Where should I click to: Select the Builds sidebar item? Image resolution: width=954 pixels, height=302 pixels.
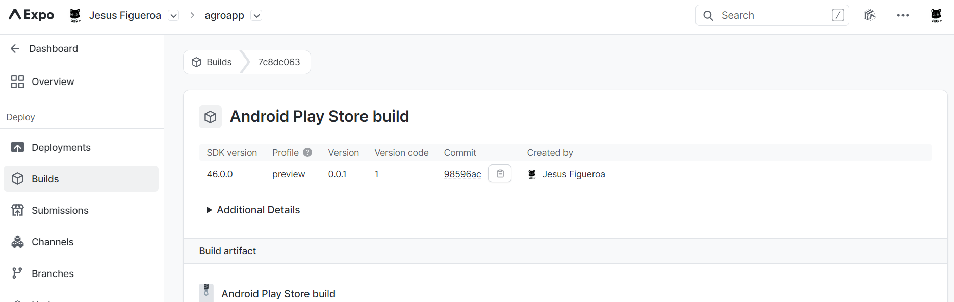81,179
